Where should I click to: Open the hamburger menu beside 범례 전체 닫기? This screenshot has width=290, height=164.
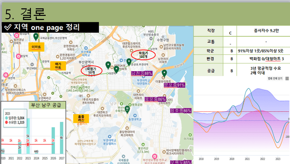[287, 78]
